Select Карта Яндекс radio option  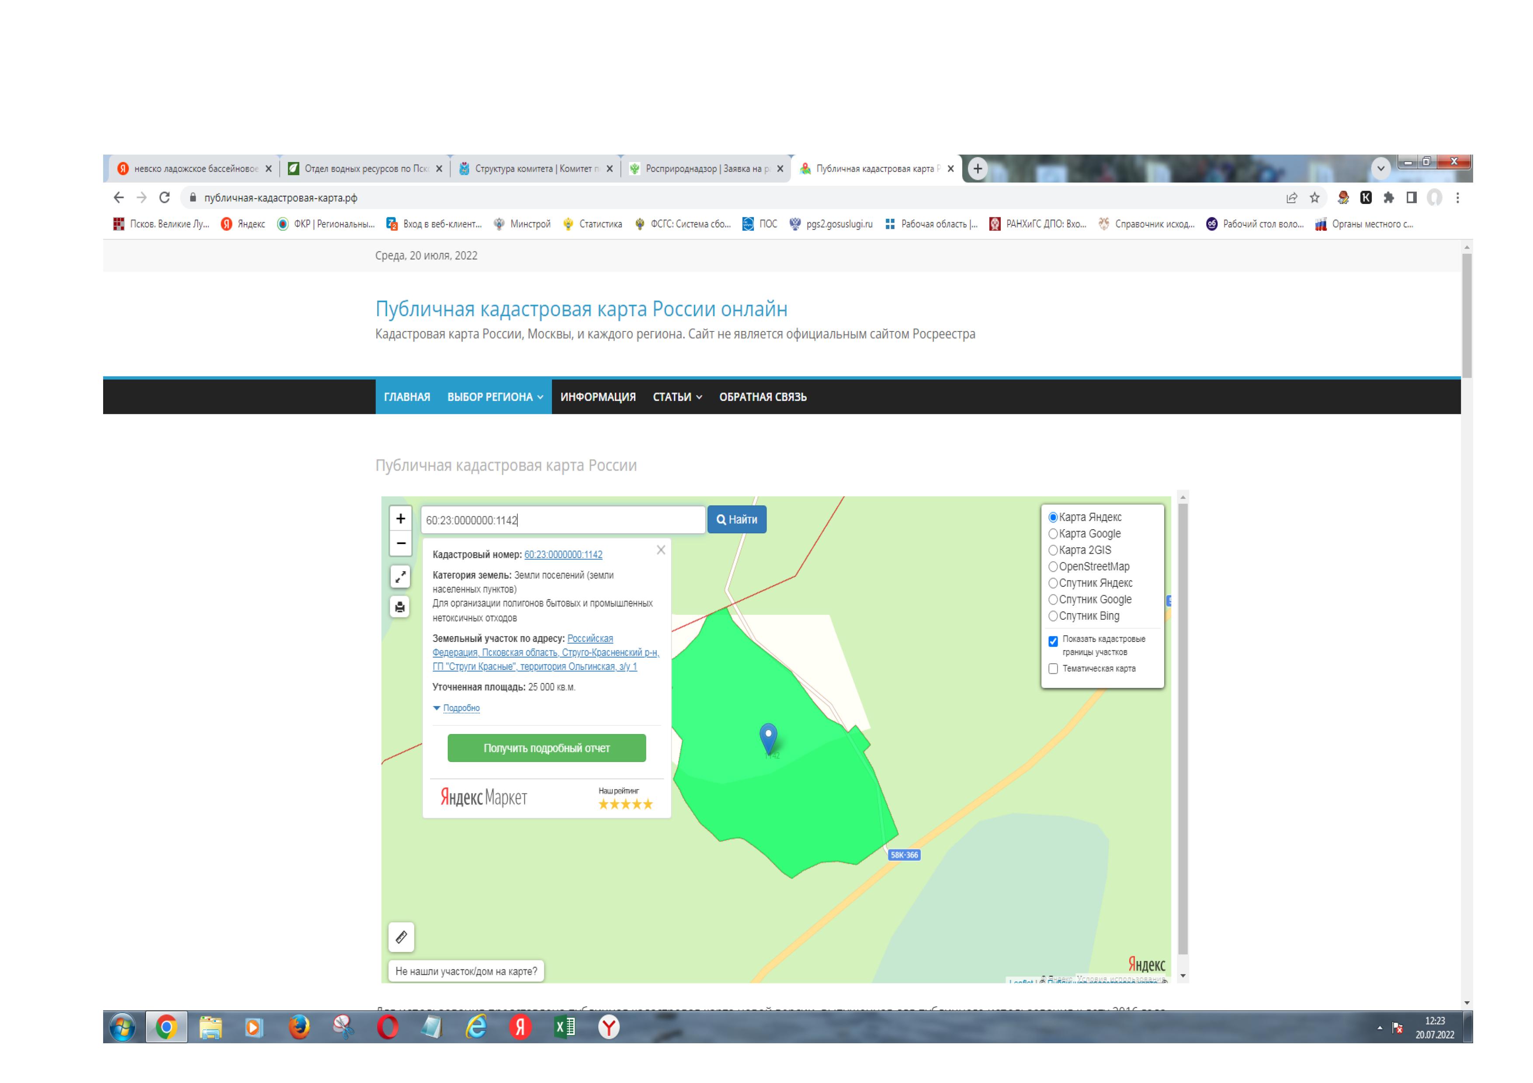[1053, 518]
